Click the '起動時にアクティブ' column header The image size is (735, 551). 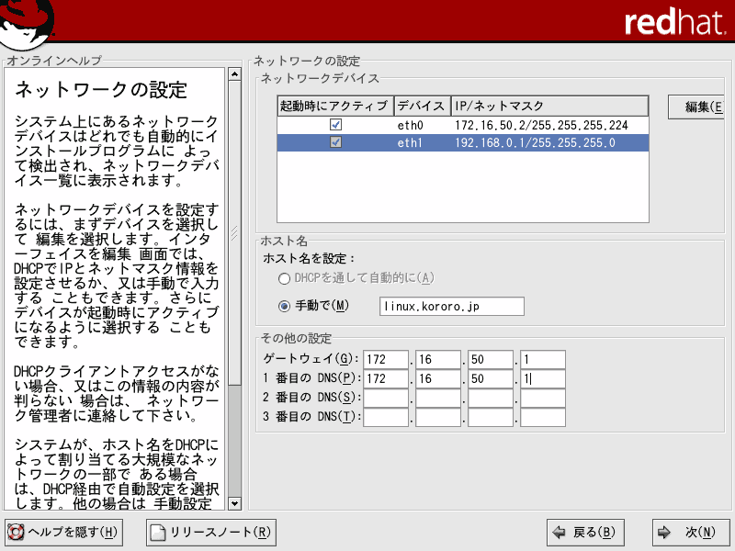pyautogui.click(x=335, y=106)
